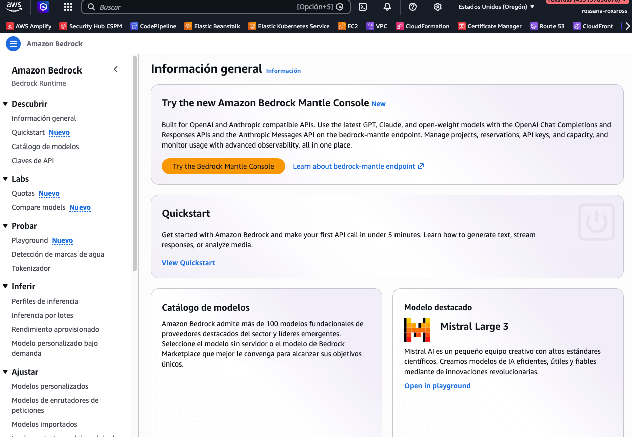Open Quickstart in the sidebar
Screen dimensions: 632x437
28,132
